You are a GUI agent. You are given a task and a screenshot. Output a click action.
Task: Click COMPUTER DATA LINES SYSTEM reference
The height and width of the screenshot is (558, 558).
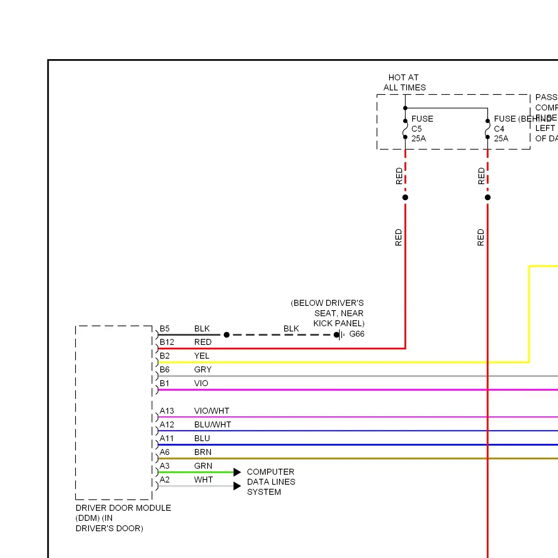[x=271, y=482]
